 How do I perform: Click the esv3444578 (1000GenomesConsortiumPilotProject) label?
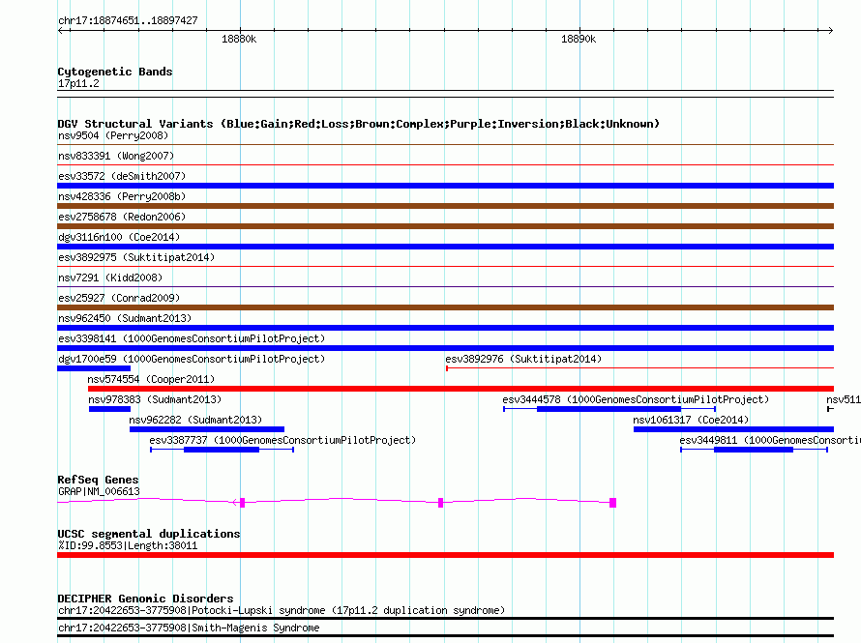(636, 399)
